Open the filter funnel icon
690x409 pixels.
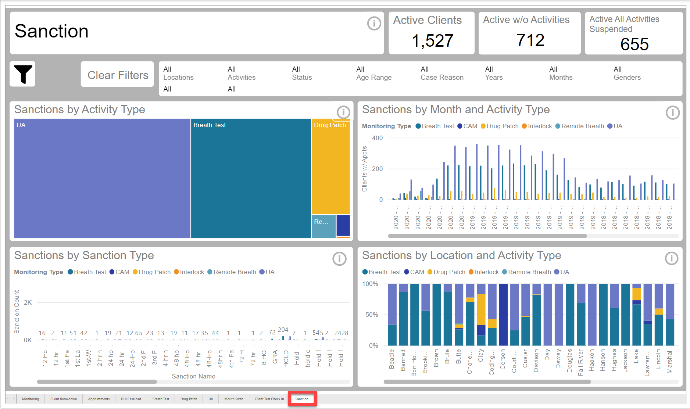pos(23,74)
